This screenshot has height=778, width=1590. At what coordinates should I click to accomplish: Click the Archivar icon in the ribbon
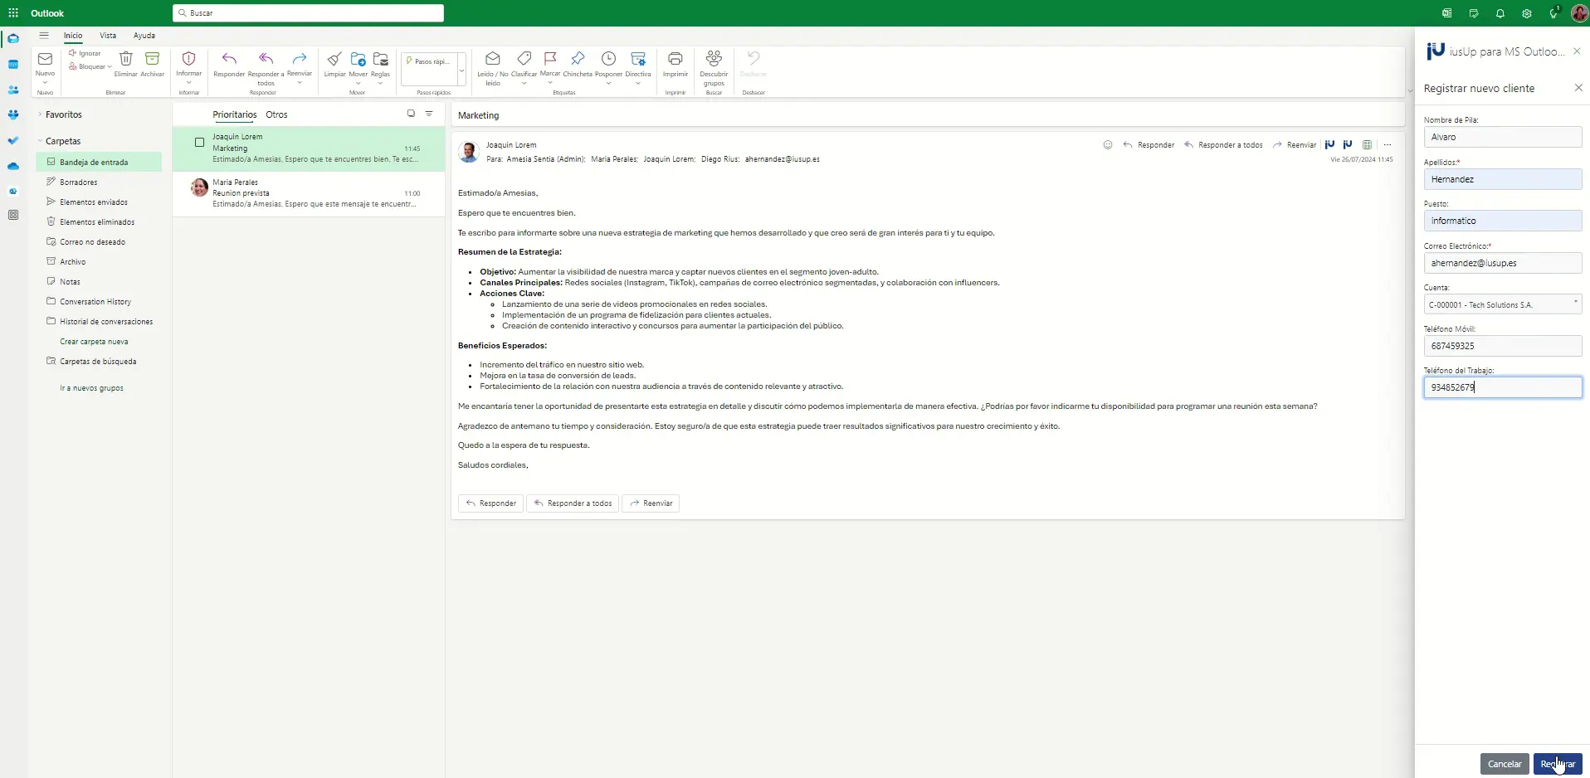click(152, 60)
